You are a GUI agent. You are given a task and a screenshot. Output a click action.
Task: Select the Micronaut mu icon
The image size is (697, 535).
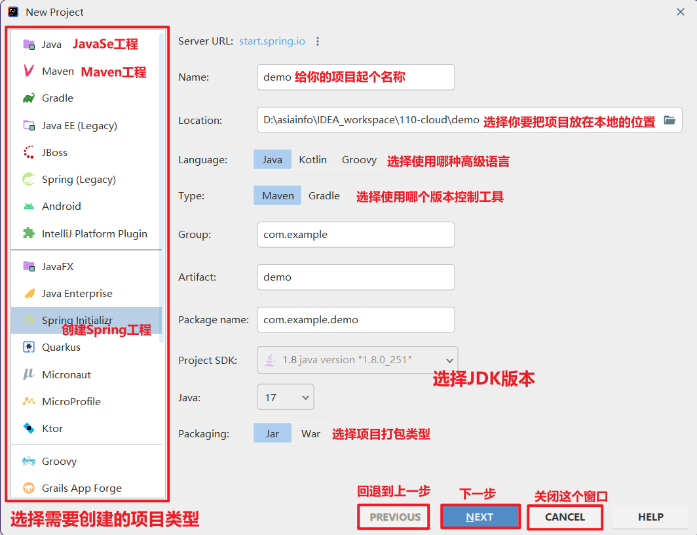(29, 374)
